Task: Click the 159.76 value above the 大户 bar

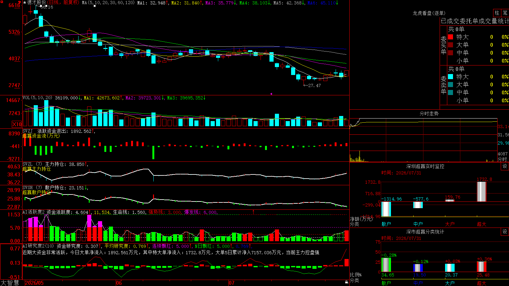Action: point(453,197)
